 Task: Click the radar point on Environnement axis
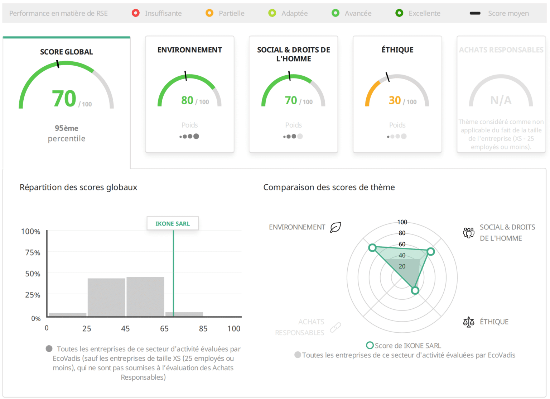(372, 248)
